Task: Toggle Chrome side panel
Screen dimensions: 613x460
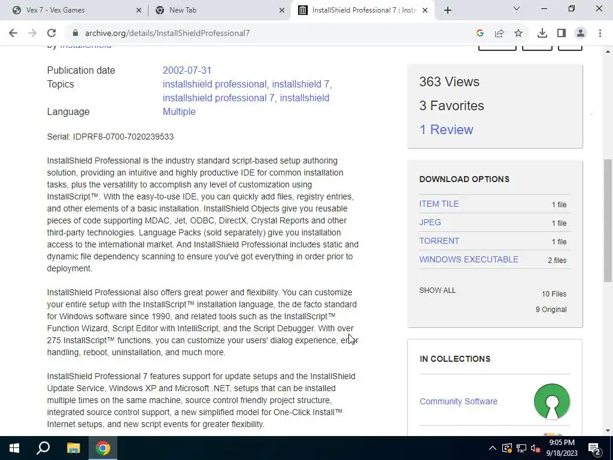Action: coord(562,34)
